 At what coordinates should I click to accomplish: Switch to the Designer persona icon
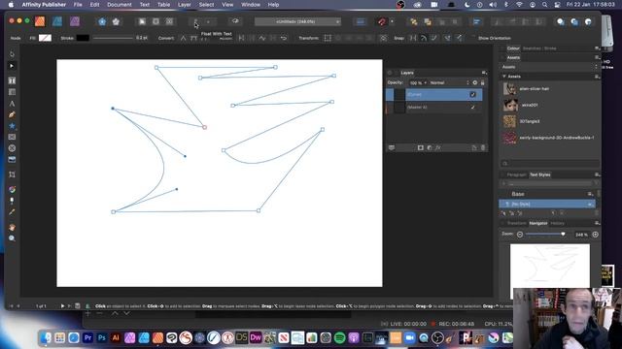click(57, 21)
